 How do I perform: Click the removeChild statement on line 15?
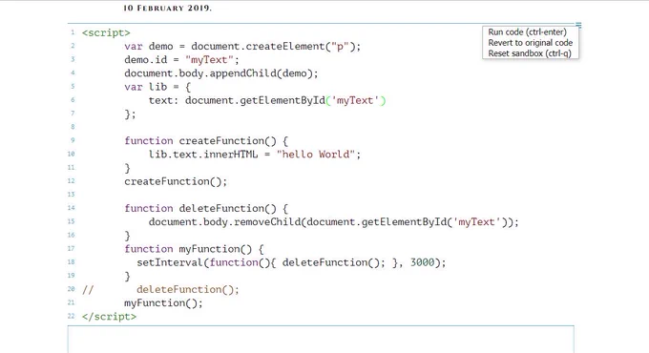334,222
